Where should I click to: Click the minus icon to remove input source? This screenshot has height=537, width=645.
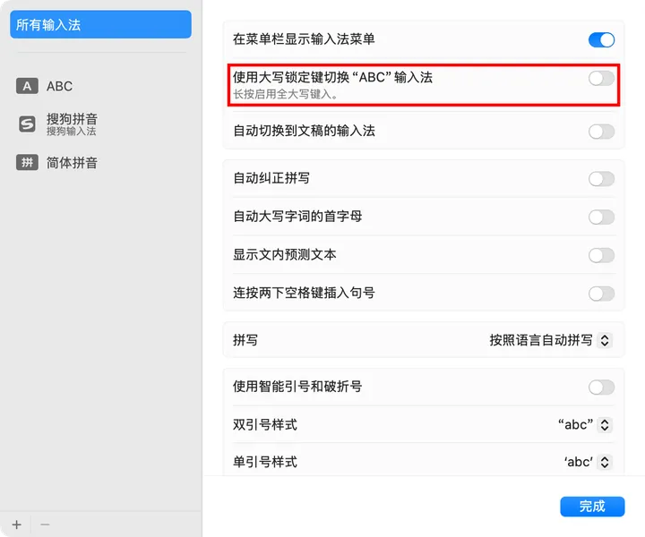45,524
